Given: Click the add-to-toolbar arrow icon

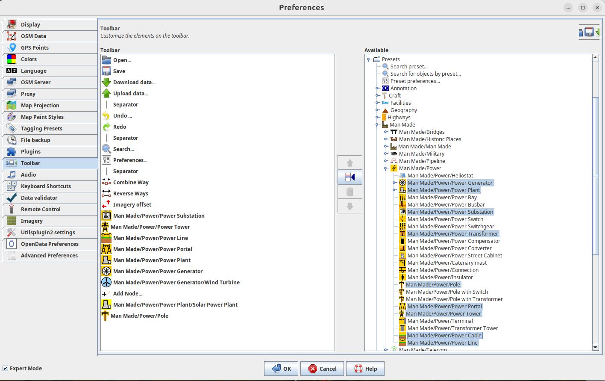Looking at the screenshot, I should 349,177.
